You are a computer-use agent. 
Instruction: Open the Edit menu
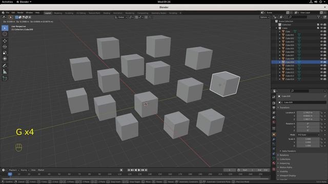[x=13, y=13]
